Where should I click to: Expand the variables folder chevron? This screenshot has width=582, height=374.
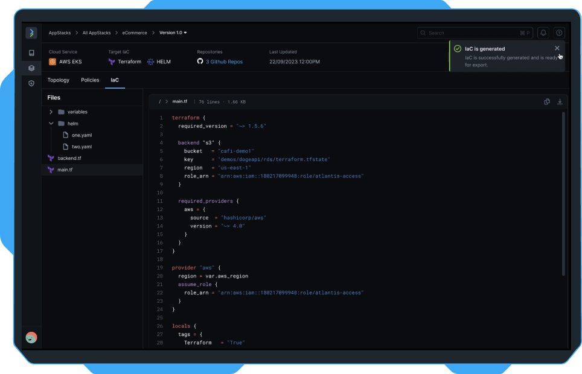(51, 112)
